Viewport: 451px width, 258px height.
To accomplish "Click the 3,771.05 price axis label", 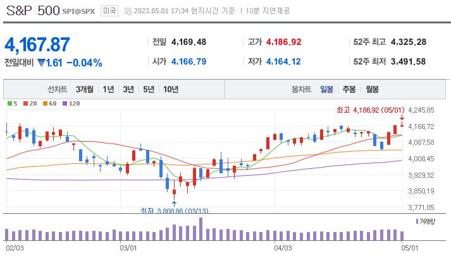I will [x=421, y=207].
